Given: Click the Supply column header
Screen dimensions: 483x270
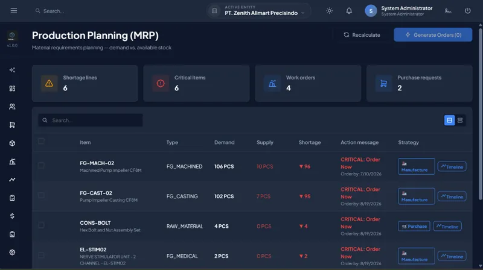Looking at the screenshot, I should coord(265,142).
